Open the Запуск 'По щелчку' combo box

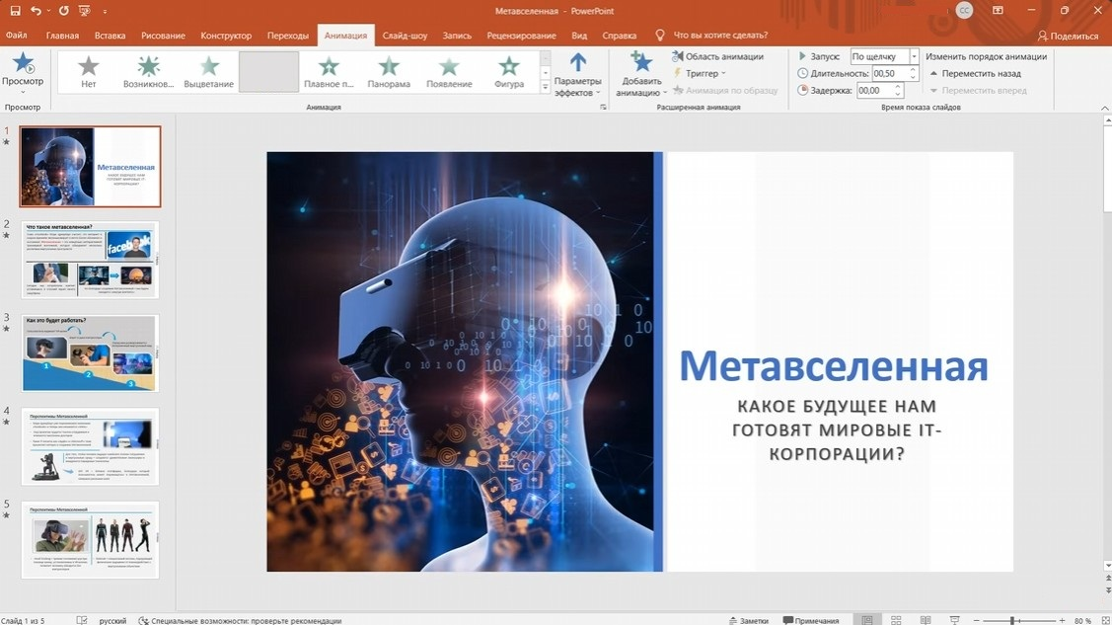click(884, 56)
